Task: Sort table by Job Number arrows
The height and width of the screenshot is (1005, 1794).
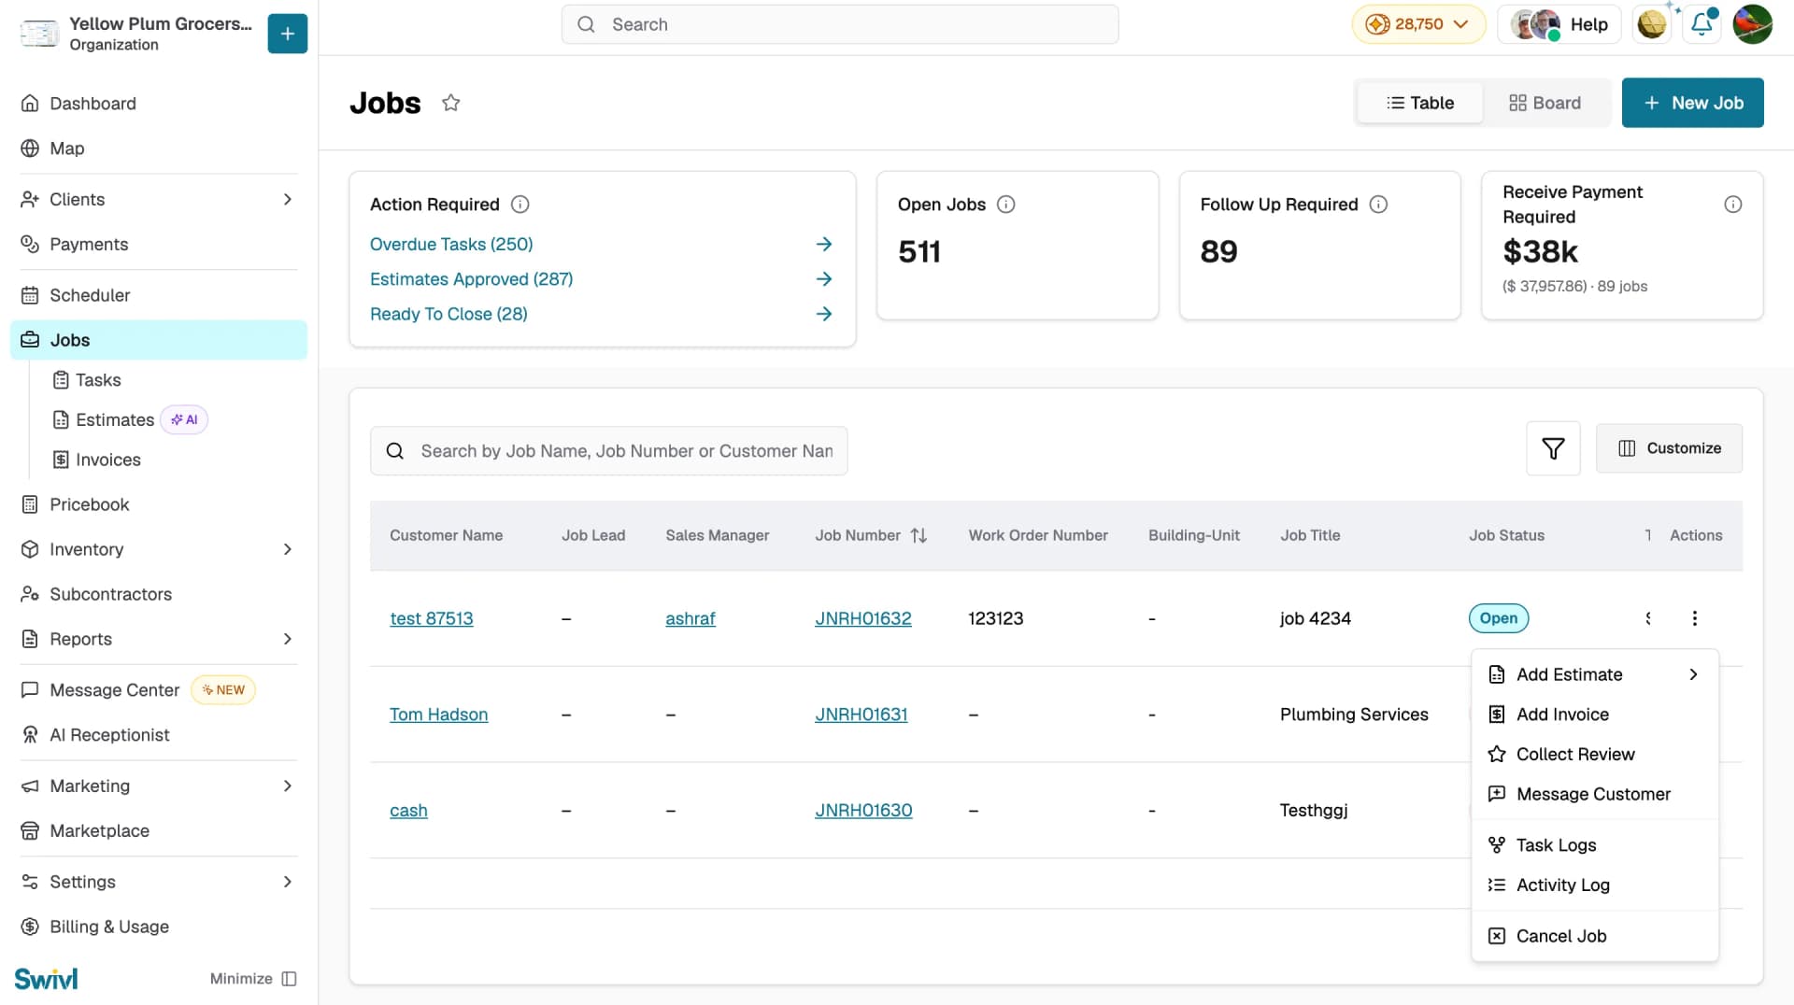Action: [919, 535]
